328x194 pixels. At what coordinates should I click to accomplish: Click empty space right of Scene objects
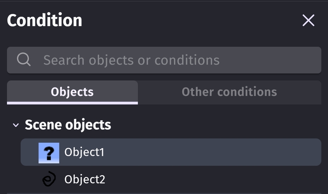click(x=213, y=125)
